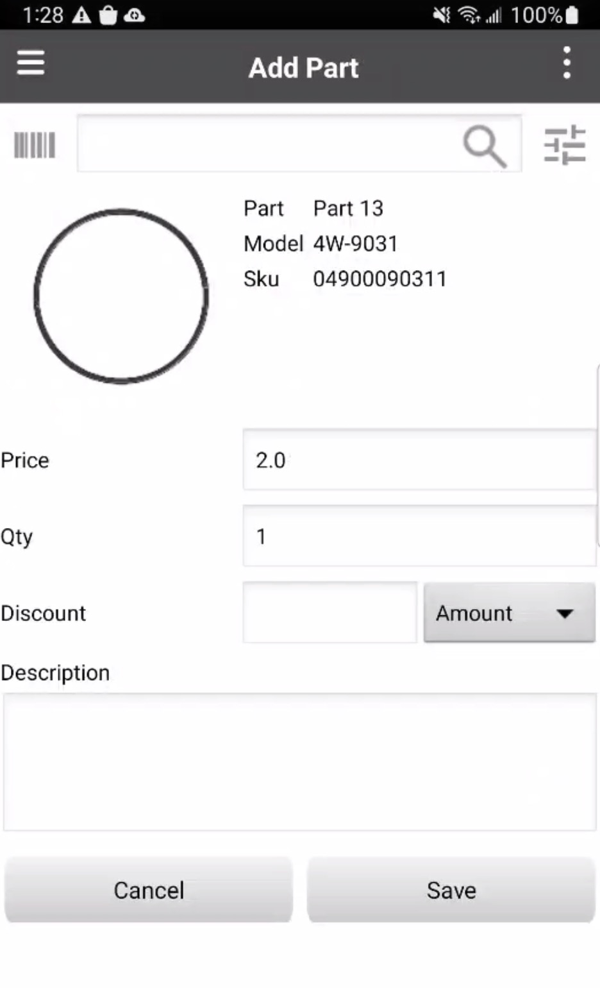Click the Description text area
600x988 pixels.
pos(299,762)
